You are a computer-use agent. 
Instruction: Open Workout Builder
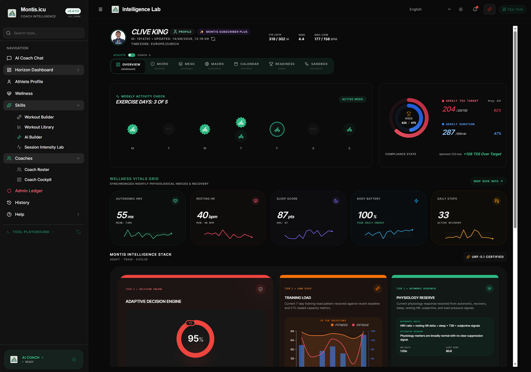[x=39, y=117]
